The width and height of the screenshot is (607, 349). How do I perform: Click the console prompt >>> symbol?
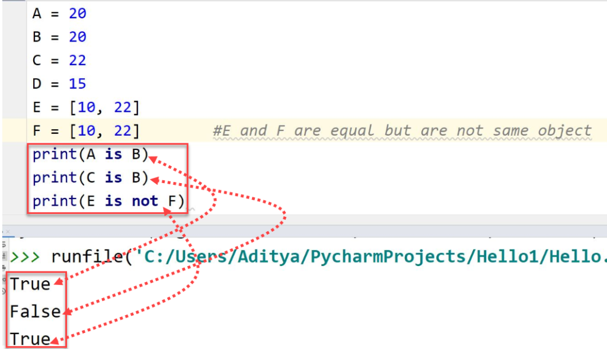[x=25, y=257]
